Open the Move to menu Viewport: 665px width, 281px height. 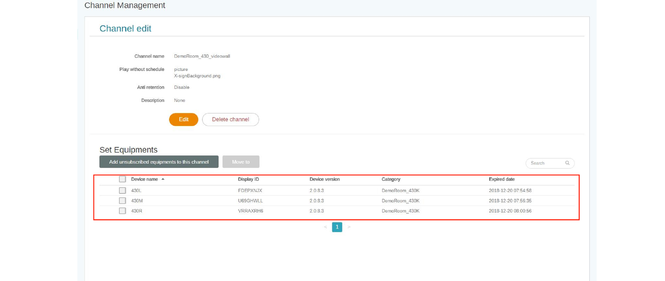[241, 162]
